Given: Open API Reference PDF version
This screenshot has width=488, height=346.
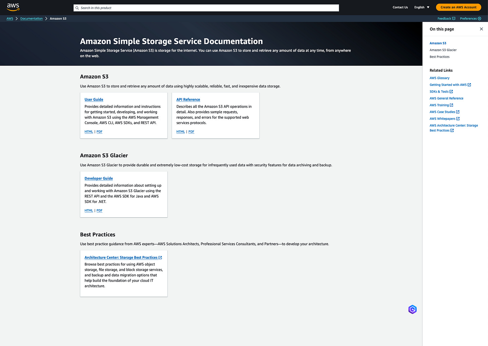Looking at the screenshot, I should (191, 132).
